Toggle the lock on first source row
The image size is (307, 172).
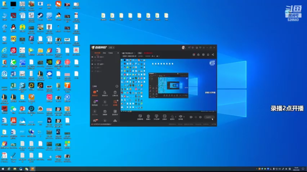point(95,57)
